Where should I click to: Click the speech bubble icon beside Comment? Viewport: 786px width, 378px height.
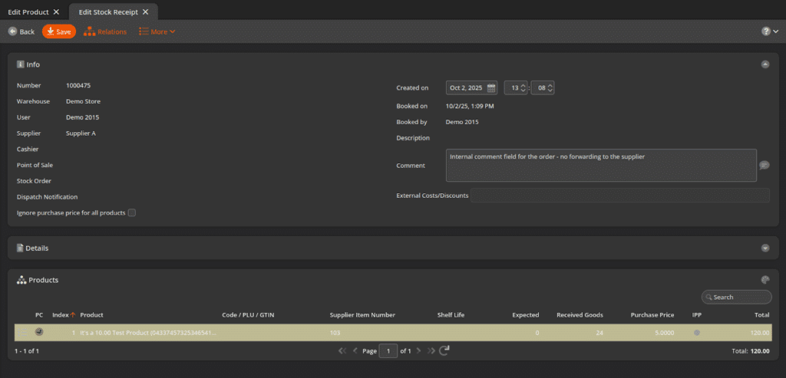pos(764,165)
